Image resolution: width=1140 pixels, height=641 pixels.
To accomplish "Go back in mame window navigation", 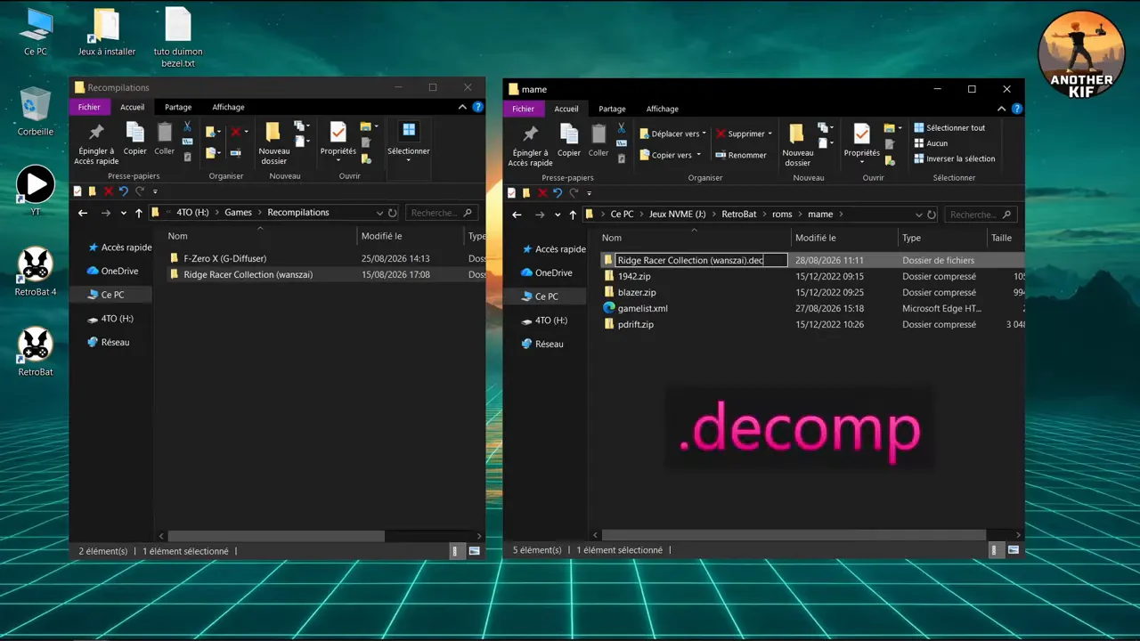I will (x=517, y=215).
